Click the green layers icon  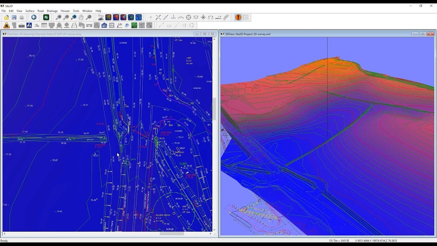(46, 17)
